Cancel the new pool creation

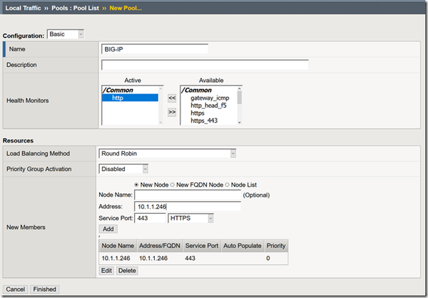[x=16, y=289]
